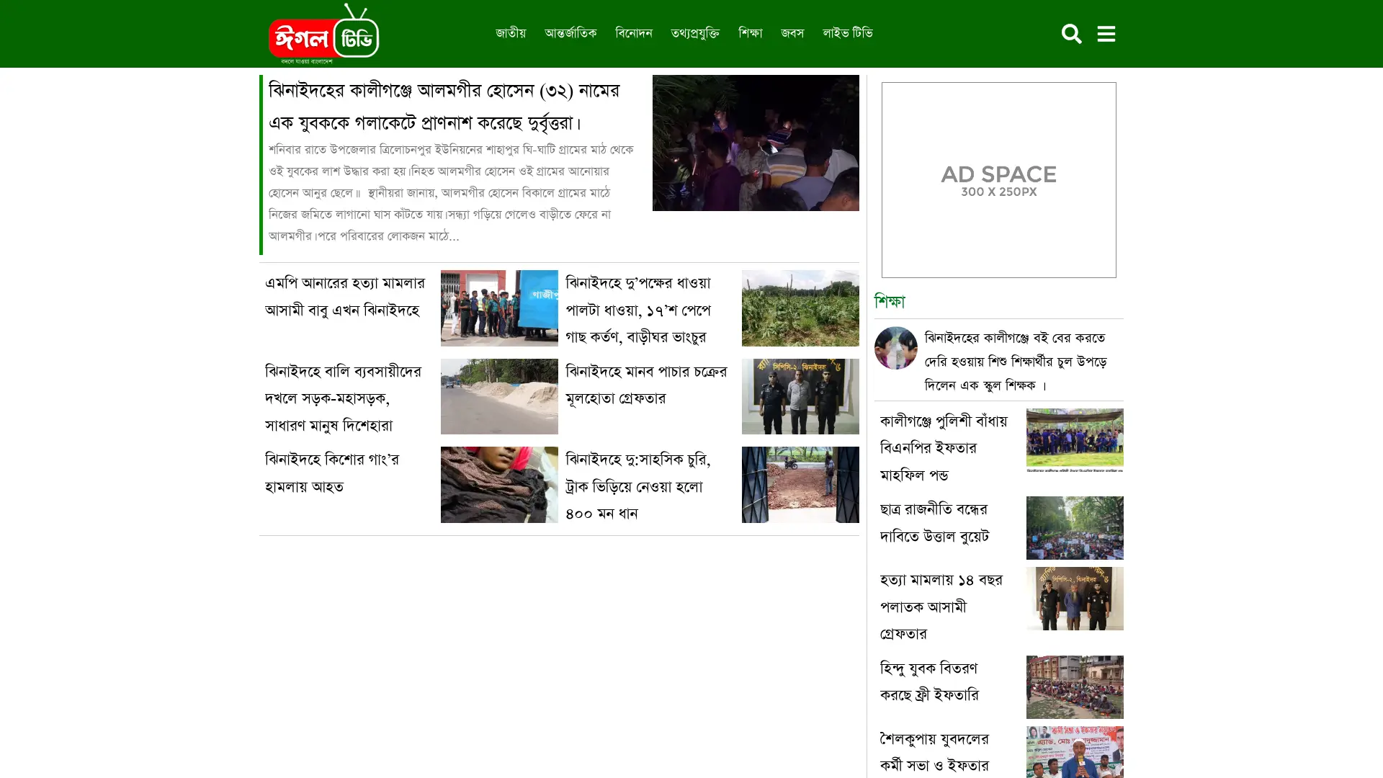Open sidebar story ছাত্র রাজনীতি বন্ধের দাবিতে
This screenshot has height=778, width=1383.
click(934, 523)
